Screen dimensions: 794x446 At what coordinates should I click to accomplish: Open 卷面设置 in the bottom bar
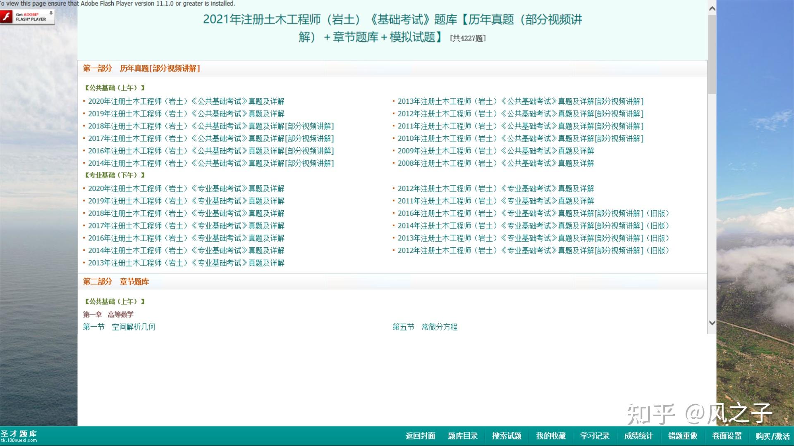point(727,436)
